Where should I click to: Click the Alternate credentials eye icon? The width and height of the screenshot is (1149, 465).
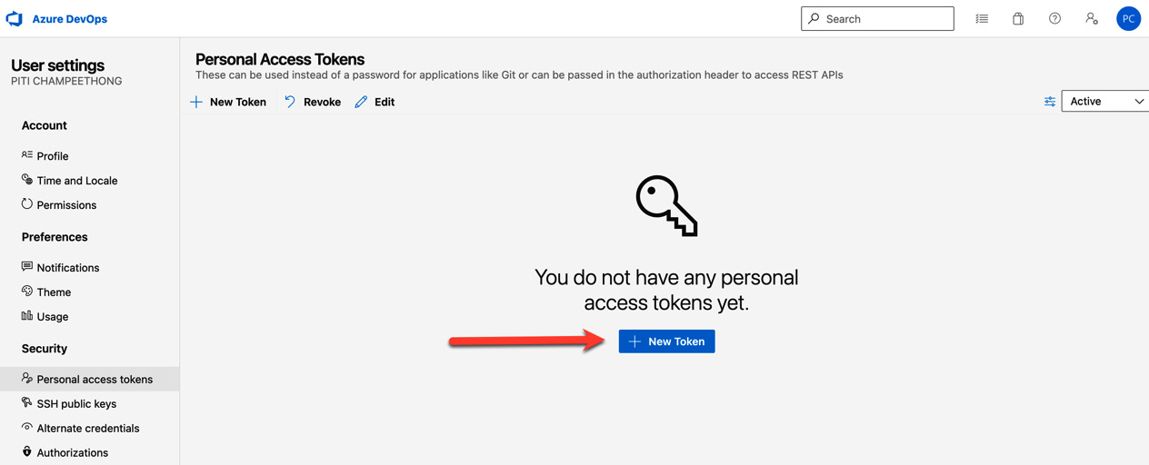[27, 428]
